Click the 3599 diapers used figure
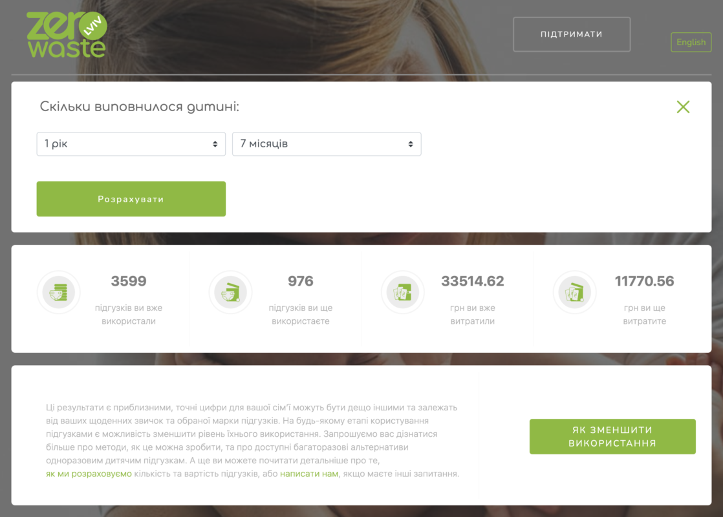The image size is (723, 517). click(129, 281)
